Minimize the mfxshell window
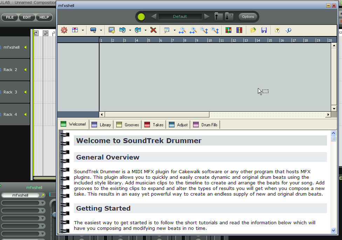The width and height of the screenshot is (342, 240). tap(328, 6)
